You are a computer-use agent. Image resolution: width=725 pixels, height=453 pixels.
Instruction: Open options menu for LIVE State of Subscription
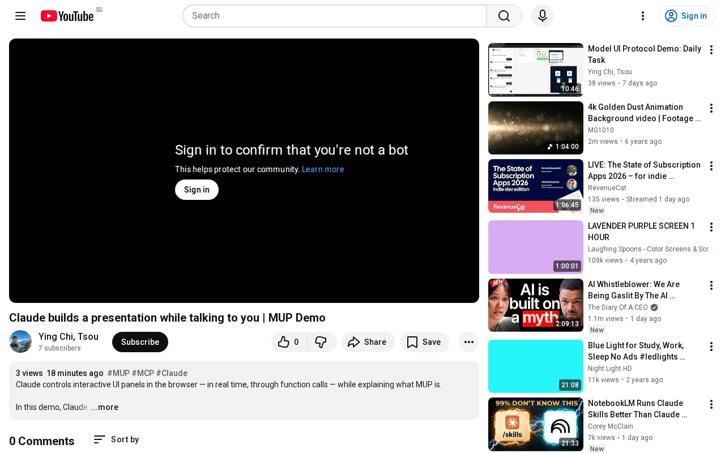711,166
